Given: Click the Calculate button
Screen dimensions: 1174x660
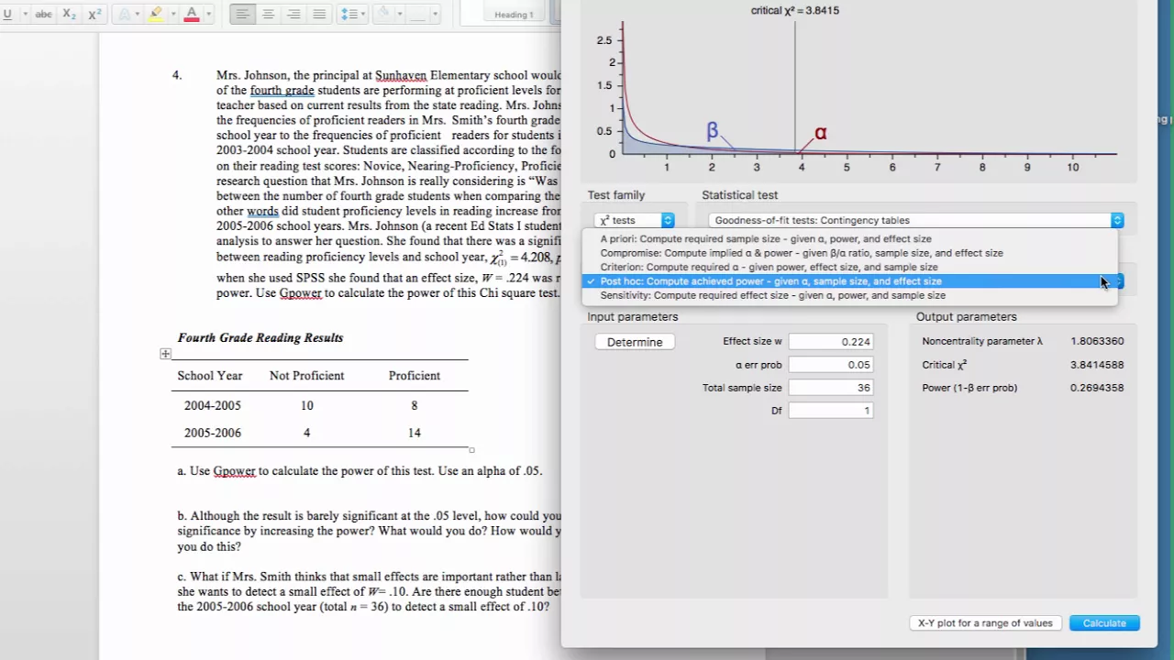Looking at the screenshot, I should point(1104,623).
